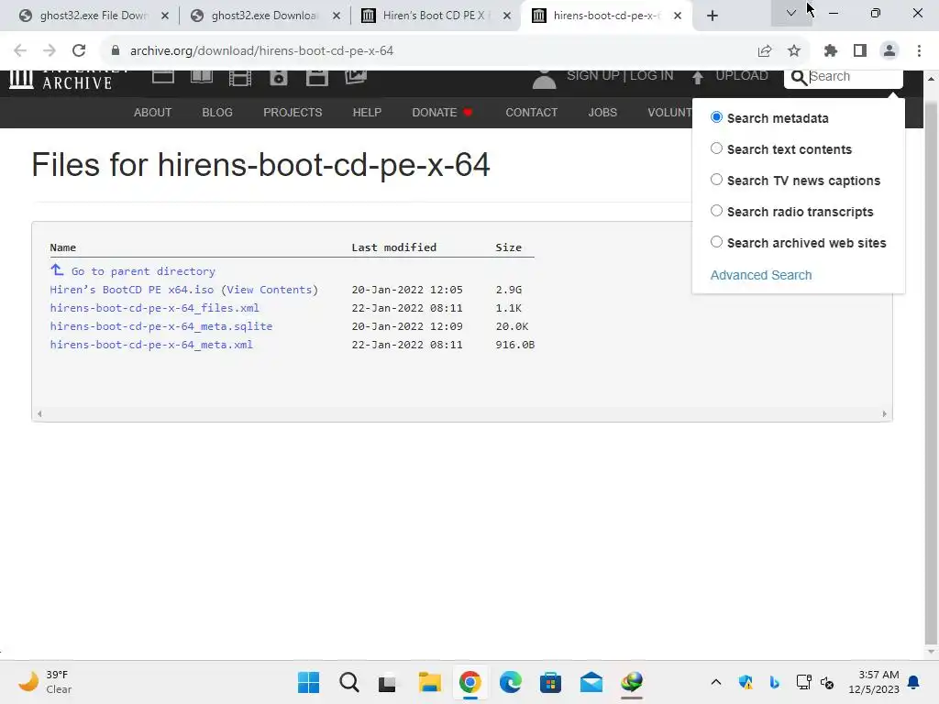Viewport: 939px width, 704px height.
Task: Click the UPLOAD link
Action: [742, 76]
